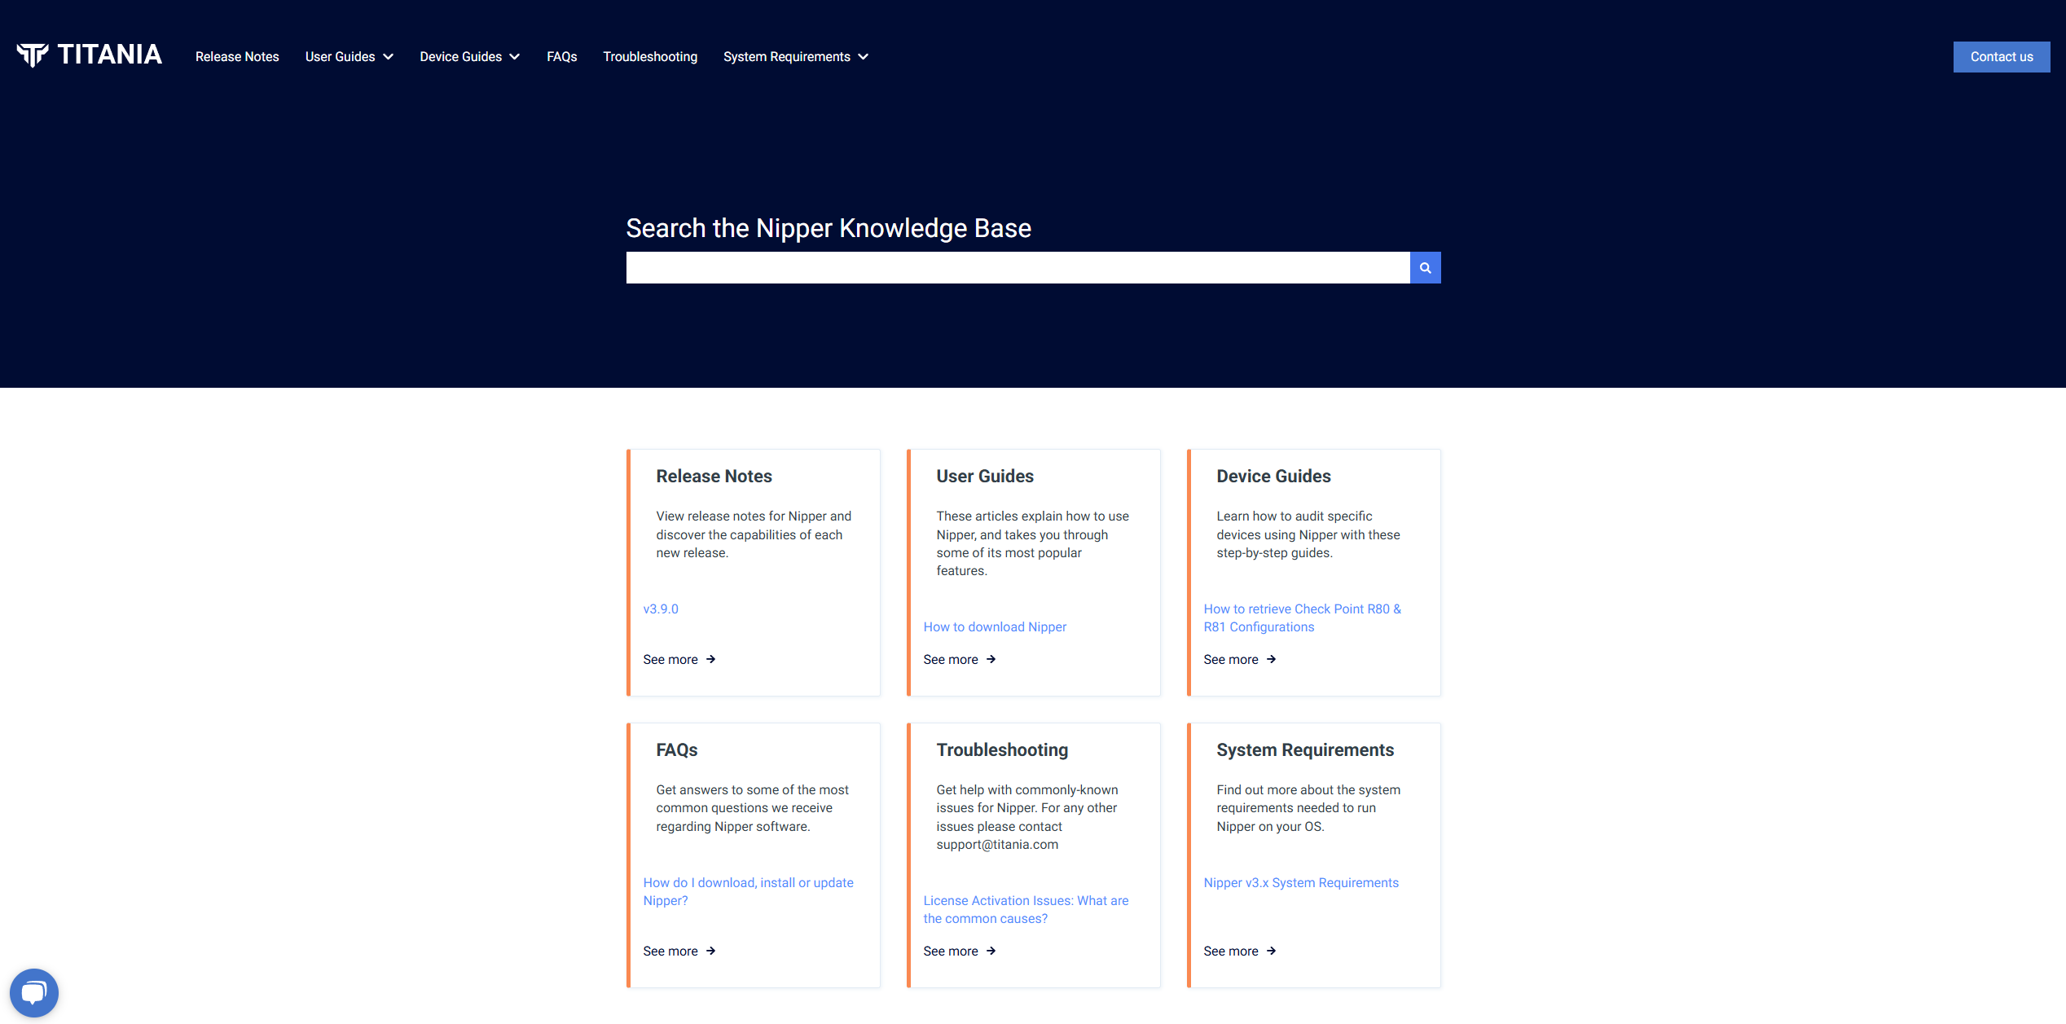This screenshot has width=2066, height=1024.
Task: Click the Titania logo
Action: [x=88, y=55]
